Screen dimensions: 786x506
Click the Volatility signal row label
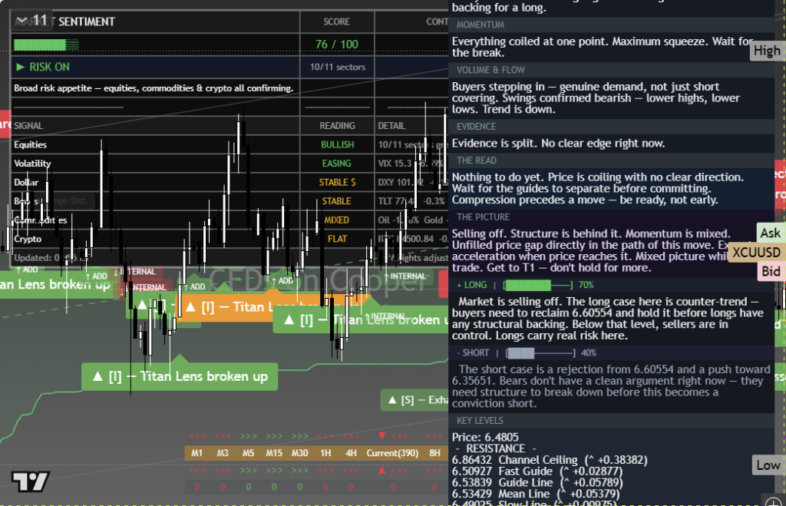[32, 164]
